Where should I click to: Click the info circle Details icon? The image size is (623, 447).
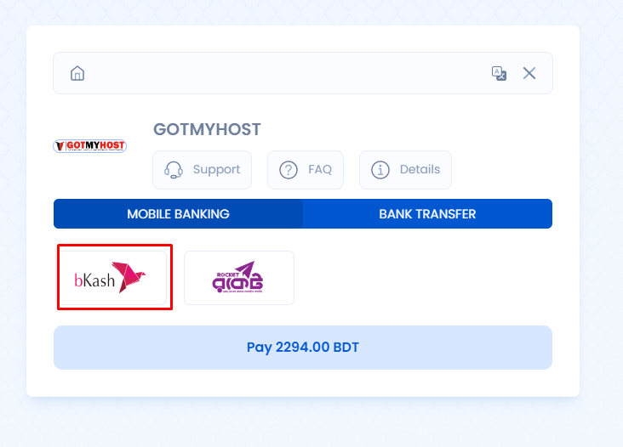[380, 170]
